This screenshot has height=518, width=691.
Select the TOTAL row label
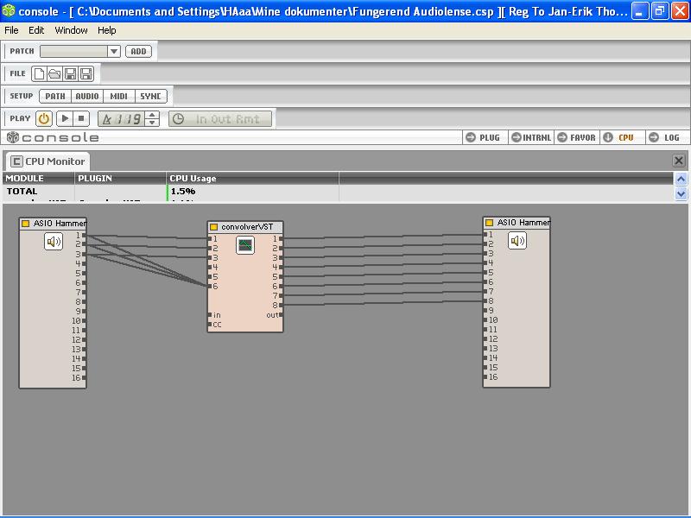(x=22, y=191)
